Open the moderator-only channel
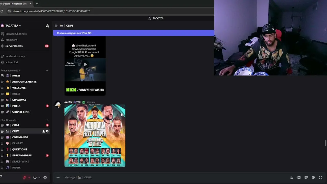This screenshot has height=184, width=327. click(x=15, y=56)
